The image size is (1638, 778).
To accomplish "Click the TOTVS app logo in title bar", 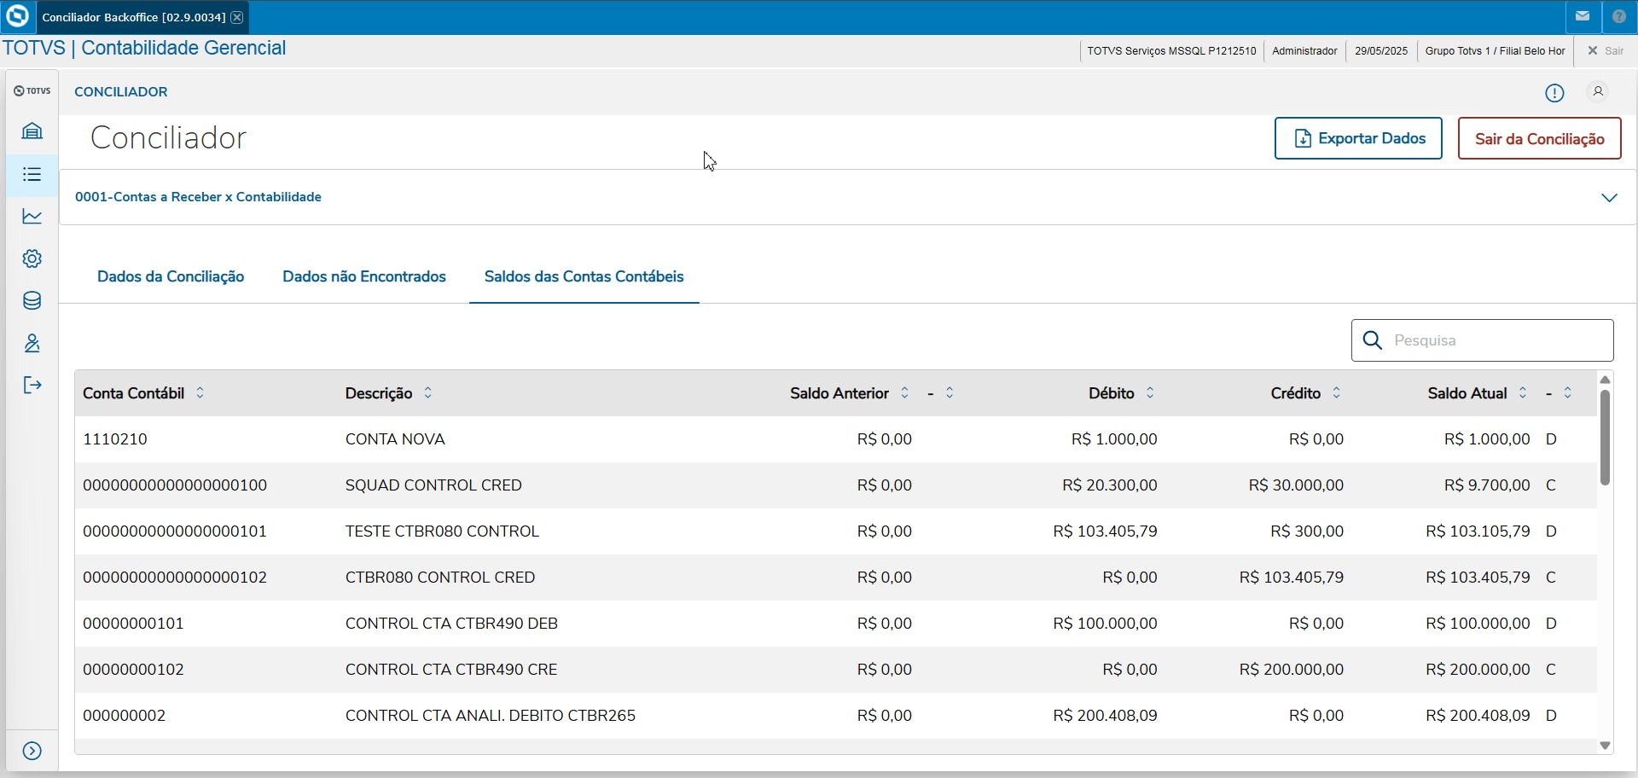I will 18,16.
